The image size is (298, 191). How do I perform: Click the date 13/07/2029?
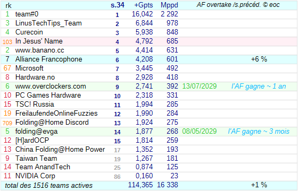tap(200, 86)
